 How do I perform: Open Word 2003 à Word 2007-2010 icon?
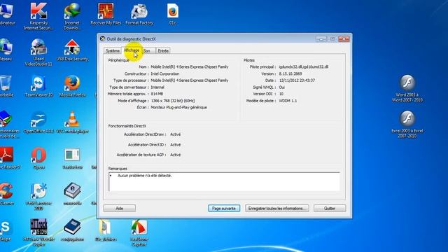407,88
